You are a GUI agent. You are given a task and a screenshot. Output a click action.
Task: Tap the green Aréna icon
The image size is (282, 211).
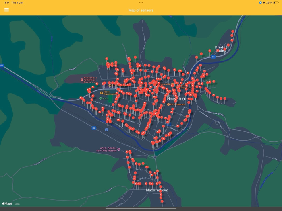pos(100,98)
